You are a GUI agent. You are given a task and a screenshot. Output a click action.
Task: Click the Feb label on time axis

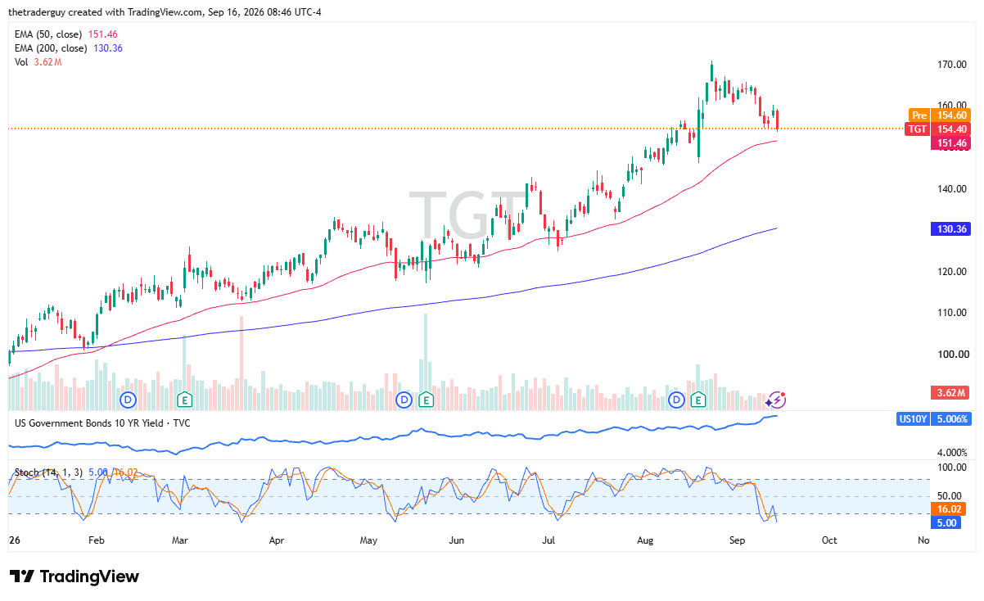point(96,540)
